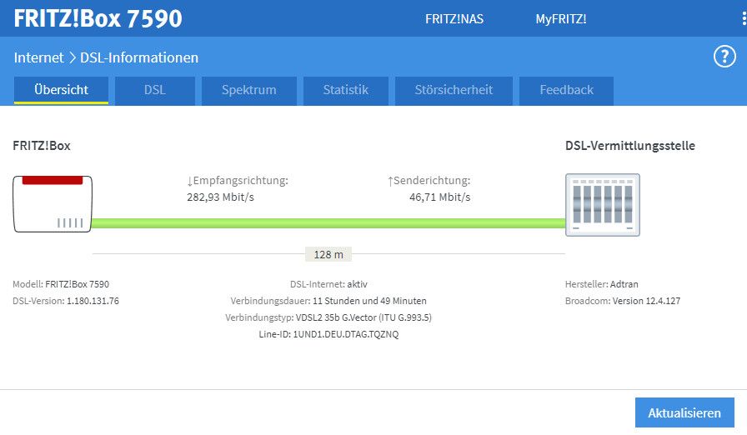The image size is (747, 435).
Task: Open MyFRITZ! link in header
Action: (x=561, y=19)
